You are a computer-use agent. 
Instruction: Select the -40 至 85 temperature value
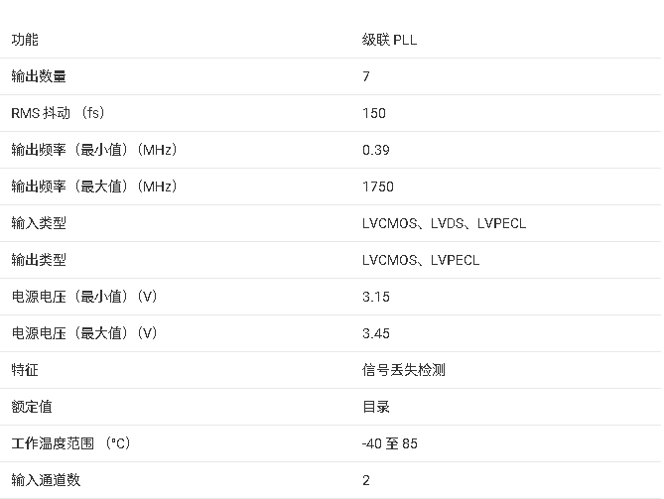(x=390, y=443)
